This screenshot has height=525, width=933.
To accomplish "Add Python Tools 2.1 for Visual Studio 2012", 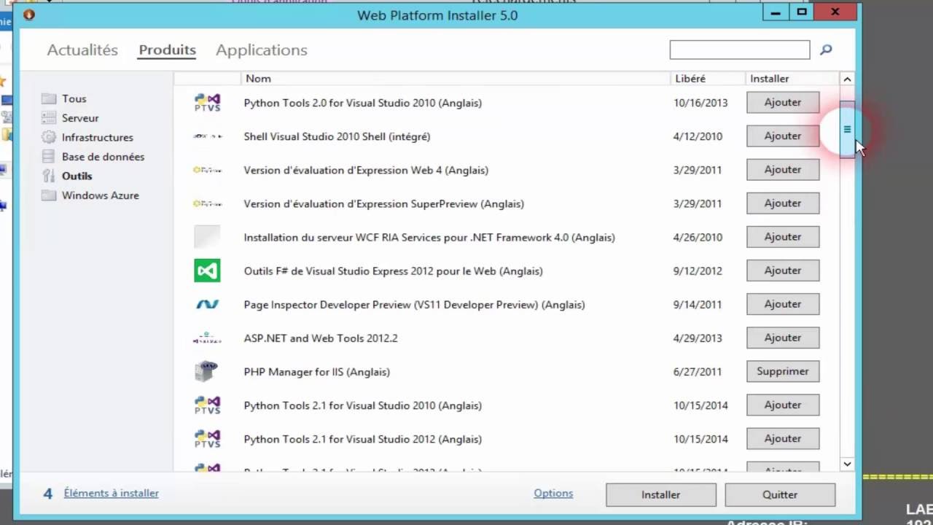I will coord(783,438).
